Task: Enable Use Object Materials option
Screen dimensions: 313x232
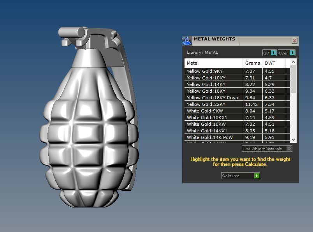Action: (x=267, y=149)
